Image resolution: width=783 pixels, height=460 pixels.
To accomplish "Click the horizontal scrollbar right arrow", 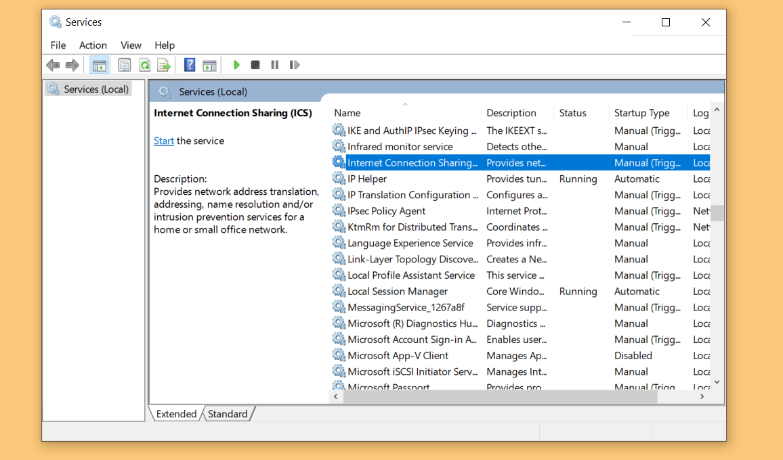I will 702,396.
